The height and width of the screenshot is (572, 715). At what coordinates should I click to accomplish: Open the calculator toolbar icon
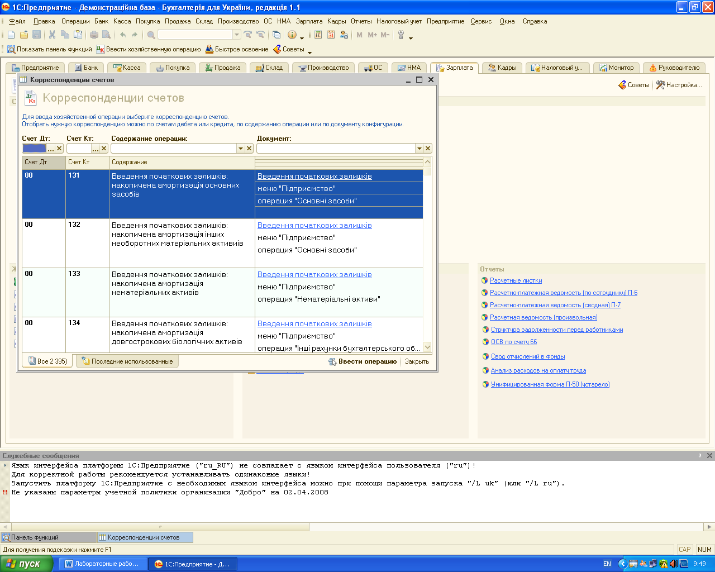[318, 35]
